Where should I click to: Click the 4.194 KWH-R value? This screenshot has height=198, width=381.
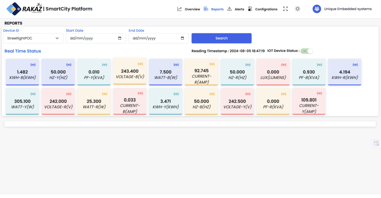pyautogui.click(x=345, y=72)
